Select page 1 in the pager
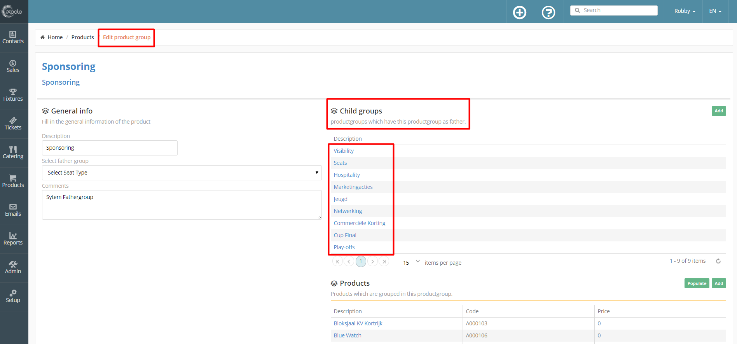 coord(361,262)
